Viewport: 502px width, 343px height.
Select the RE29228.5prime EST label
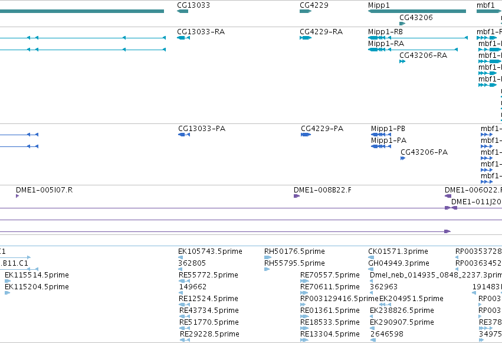209,334
